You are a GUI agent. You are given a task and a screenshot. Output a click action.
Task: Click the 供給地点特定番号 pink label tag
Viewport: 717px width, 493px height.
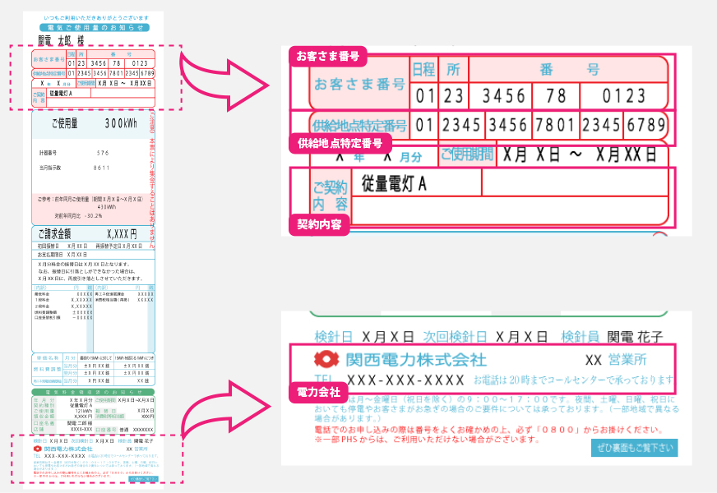[340, 143]
